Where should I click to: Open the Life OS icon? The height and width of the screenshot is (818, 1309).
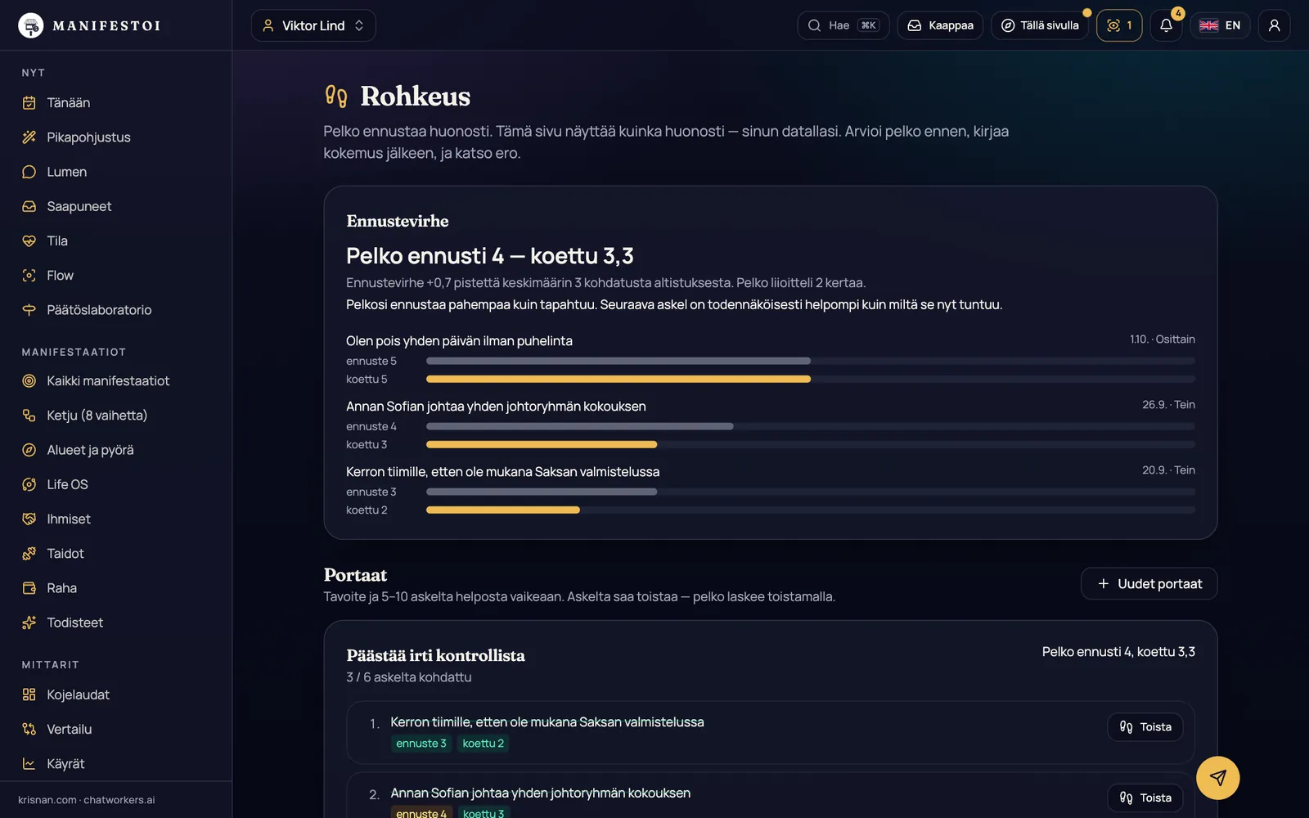pos(29,484)
